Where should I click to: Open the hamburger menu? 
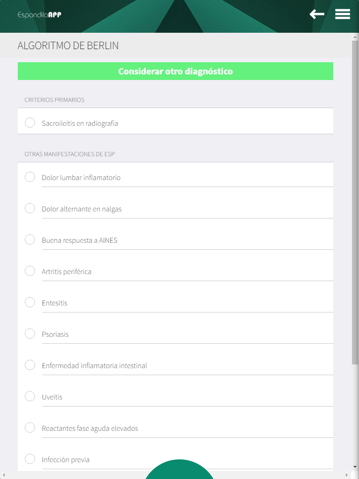pos(343,15)
